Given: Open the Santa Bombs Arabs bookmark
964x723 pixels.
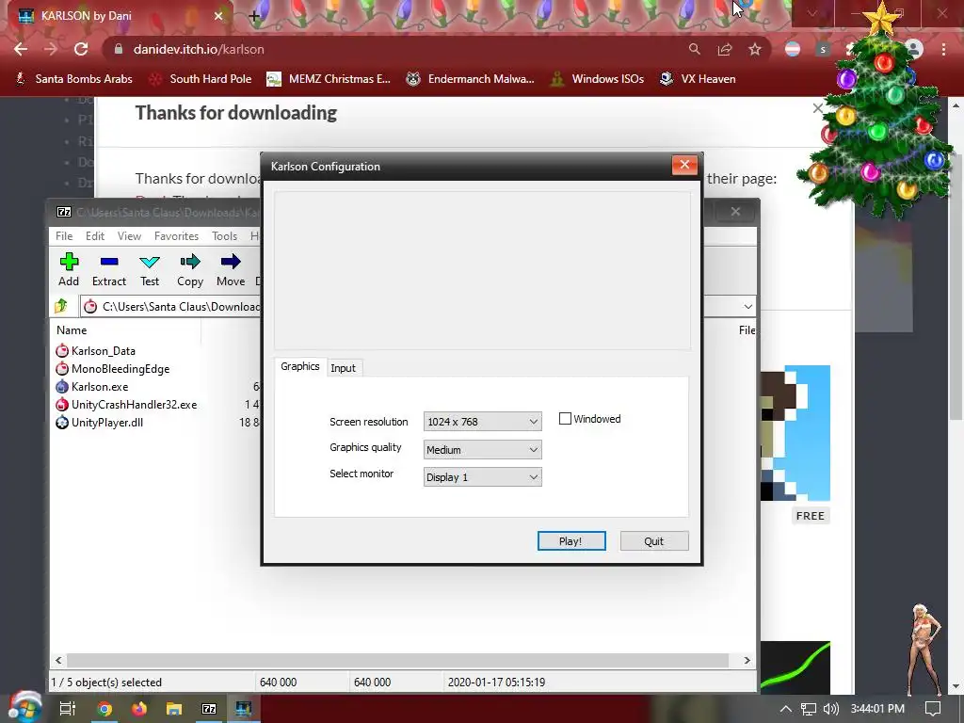Looking at the screenshot, I should click(x=73, y=79).
